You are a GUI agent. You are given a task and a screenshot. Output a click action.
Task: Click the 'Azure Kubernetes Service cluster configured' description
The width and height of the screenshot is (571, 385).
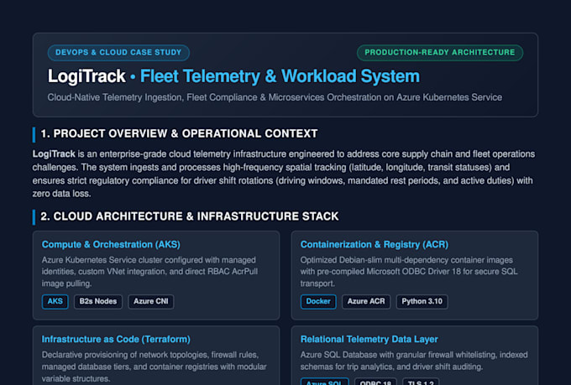click(149, 272)
